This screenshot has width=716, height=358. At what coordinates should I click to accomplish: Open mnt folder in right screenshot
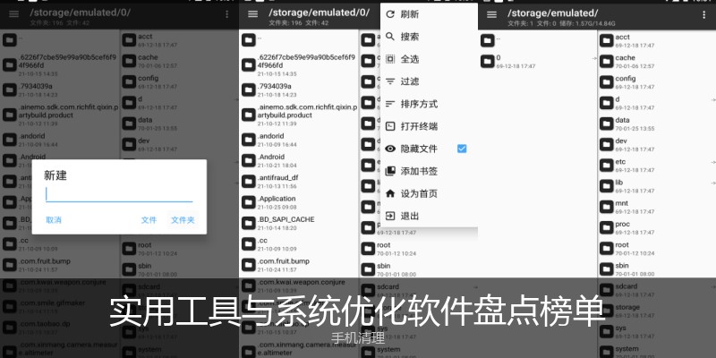click(657, 207)
